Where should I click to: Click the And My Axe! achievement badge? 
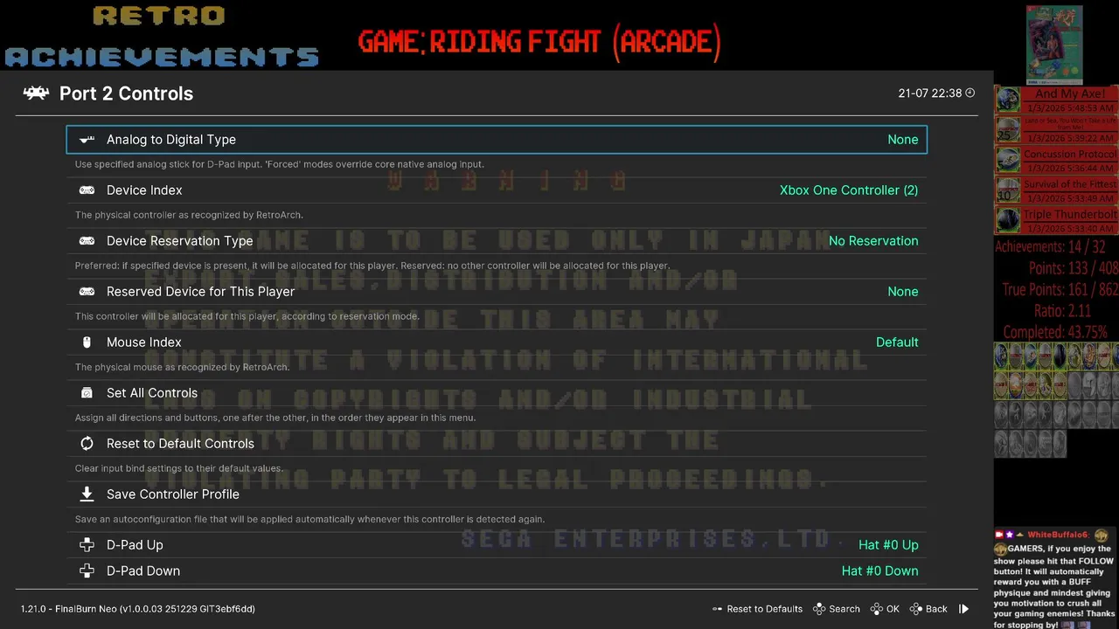click(x=1008, y=100)
